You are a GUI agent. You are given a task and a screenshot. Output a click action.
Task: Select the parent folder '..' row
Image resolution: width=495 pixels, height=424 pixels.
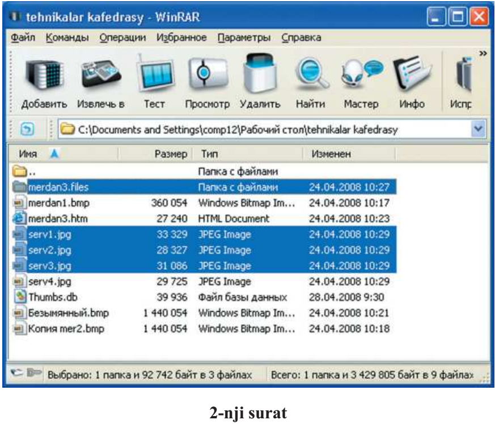point(204,171)
